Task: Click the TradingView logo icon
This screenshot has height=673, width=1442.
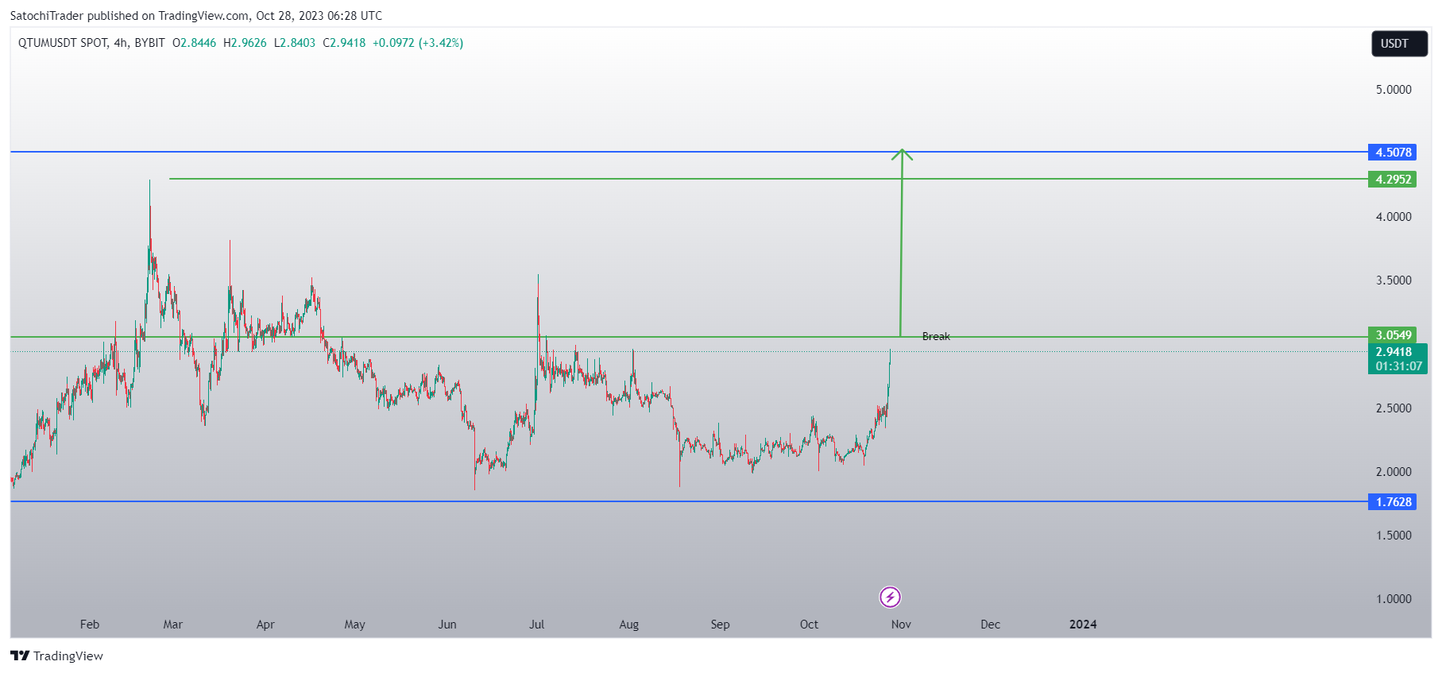Action: pos(20,656)
